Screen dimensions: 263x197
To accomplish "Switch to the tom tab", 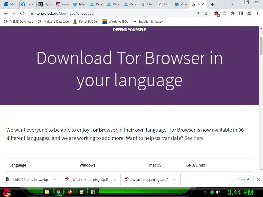I will coord(164,4).
